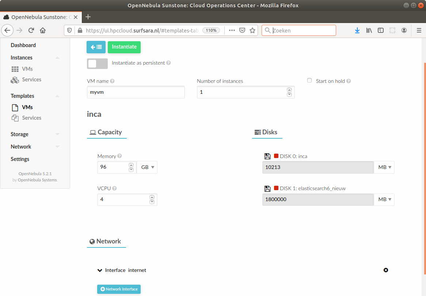Click help icon beside Instantiate as persistent
This screenshot has height=296, width=426.
click(168, 63)
